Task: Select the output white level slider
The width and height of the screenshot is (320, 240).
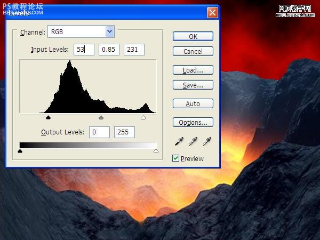Action: [156, 151]
